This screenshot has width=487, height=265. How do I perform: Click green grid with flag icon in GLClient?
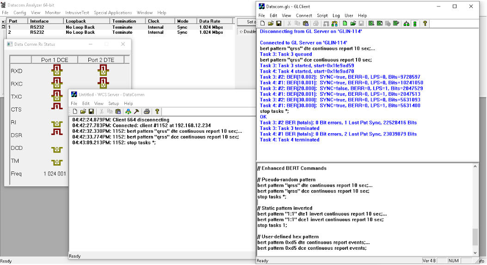(396, 24)
